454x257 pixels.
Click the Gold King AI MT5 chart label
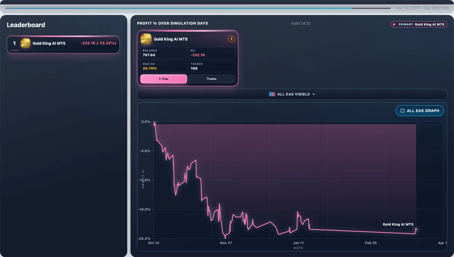click(398, 224)
